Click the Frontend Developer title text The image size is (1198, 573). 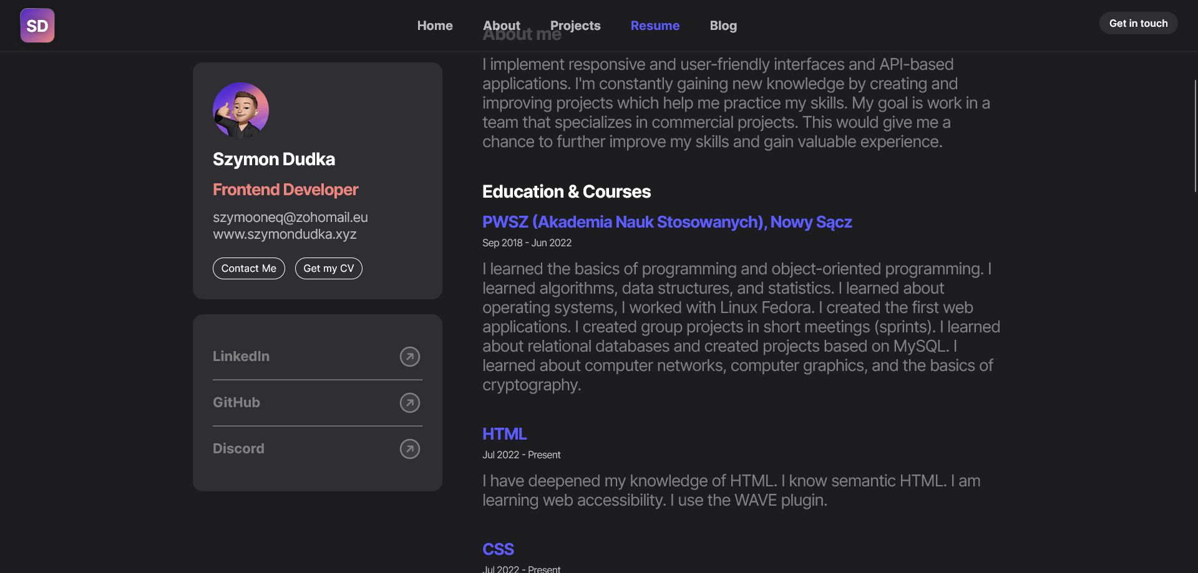coord(285,190)
